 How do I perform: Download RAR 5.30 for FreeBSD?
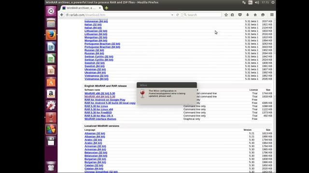(x=98, y=112)
